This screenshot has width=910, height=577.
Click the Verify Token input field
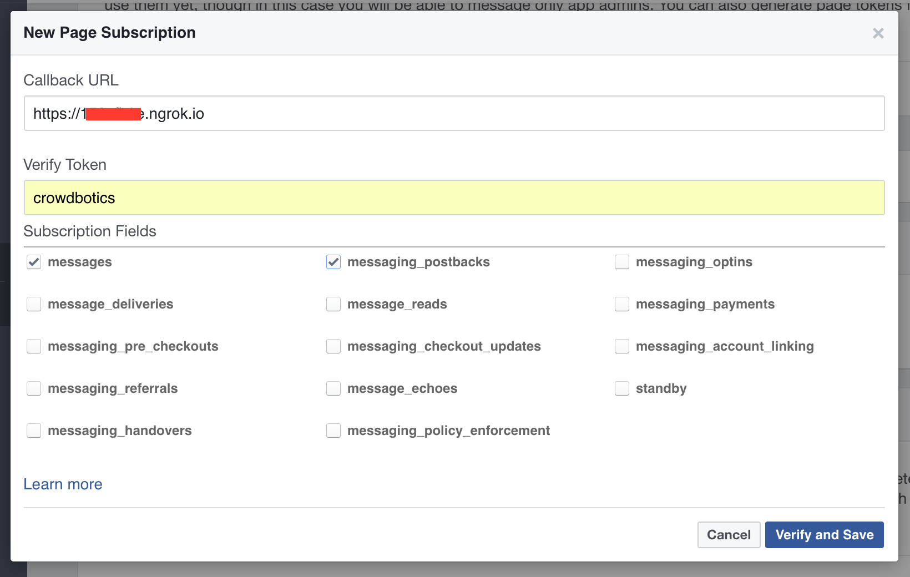pyautogui.click(x=454, y=198)
